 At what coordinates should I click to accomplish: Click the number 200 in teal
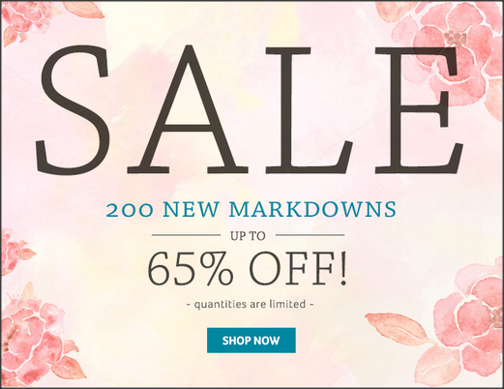coord(129,211)
